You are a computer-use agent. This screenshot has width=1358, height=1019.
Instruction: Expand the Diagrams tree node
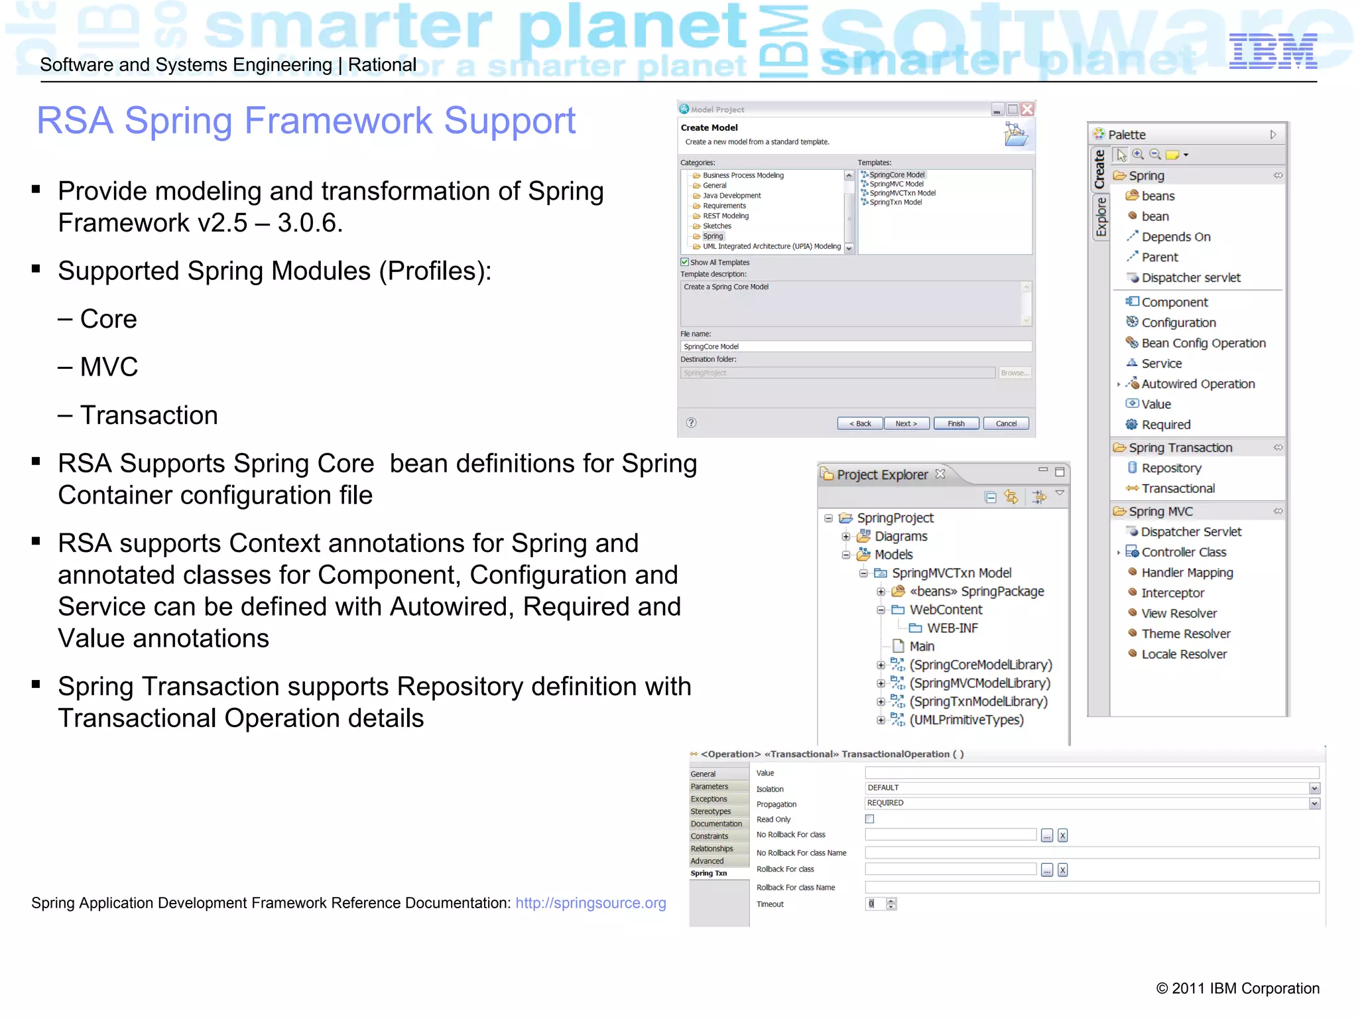click(845, 537)
